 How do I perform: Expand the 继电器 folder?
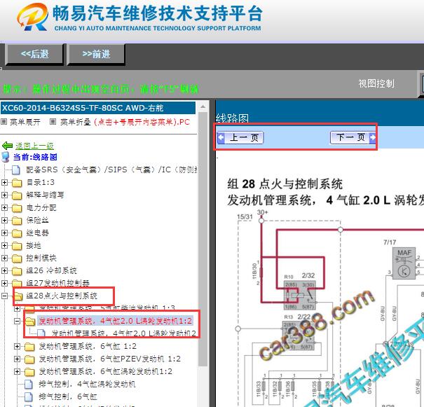click(x=4, y=233)
